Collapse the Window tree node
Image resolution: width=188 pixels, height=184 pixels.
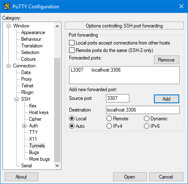(8, 26)
